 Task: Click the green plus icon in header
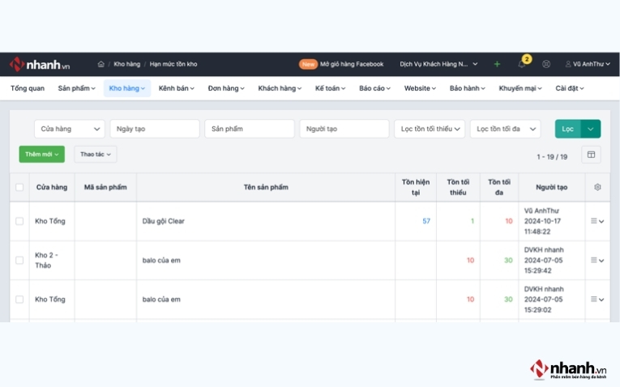point(497,64)
